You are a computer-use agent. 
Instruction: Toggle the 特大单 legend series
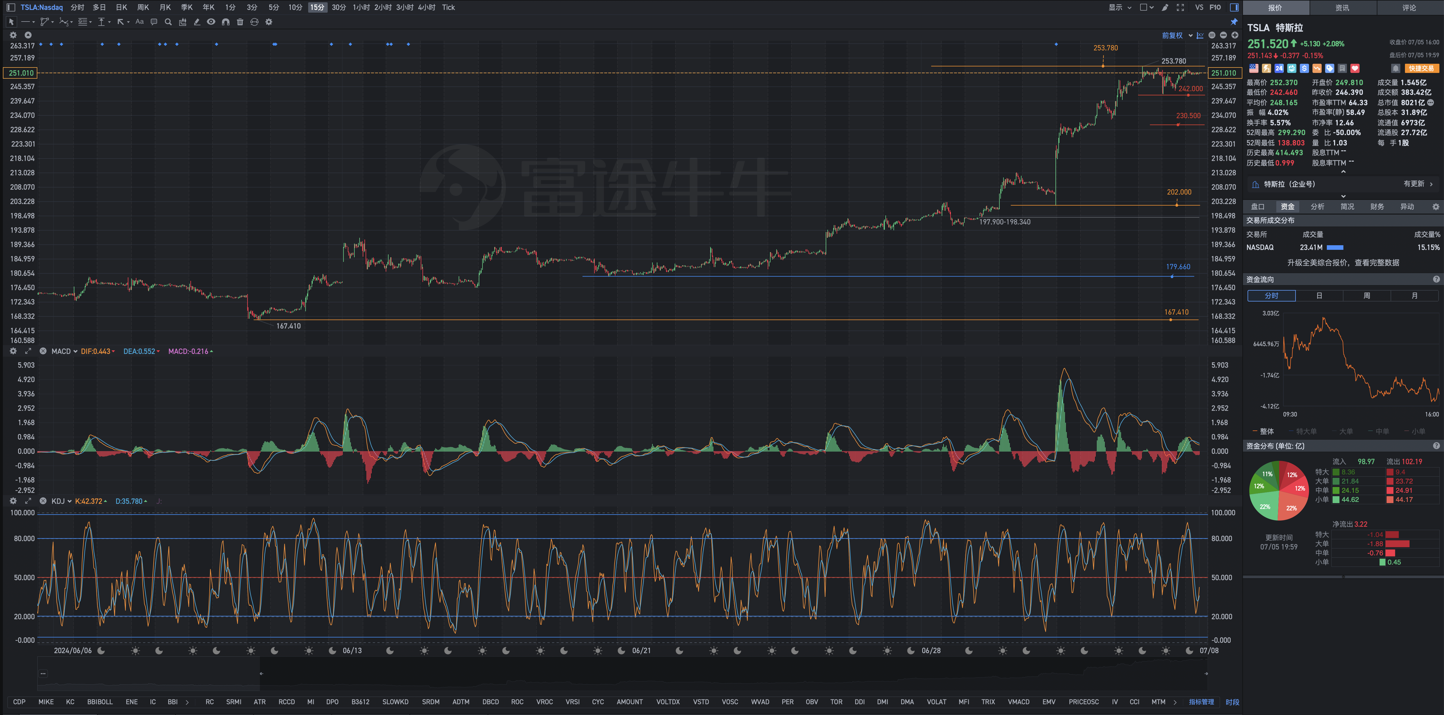click(1303, 432)
